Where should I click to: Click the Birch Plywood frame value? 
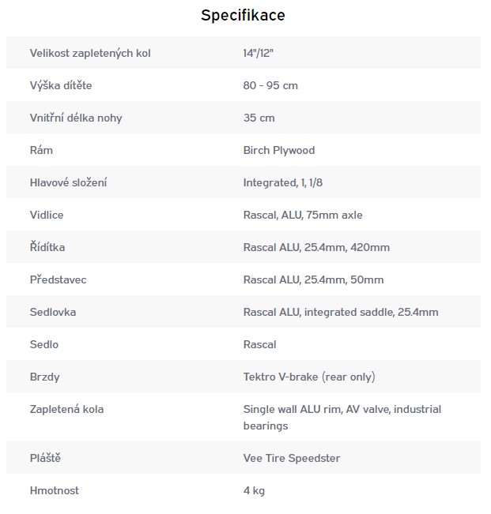coord(279,150)
